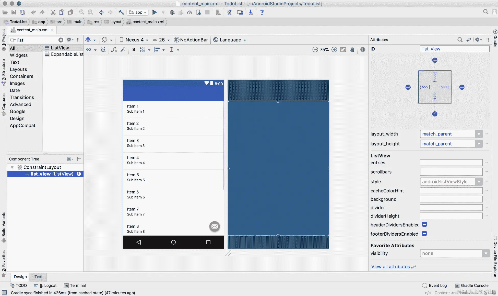Toggle the autoconnect magnet icon
The width and height of the screenshot is (498, 296).
(103, 50)
